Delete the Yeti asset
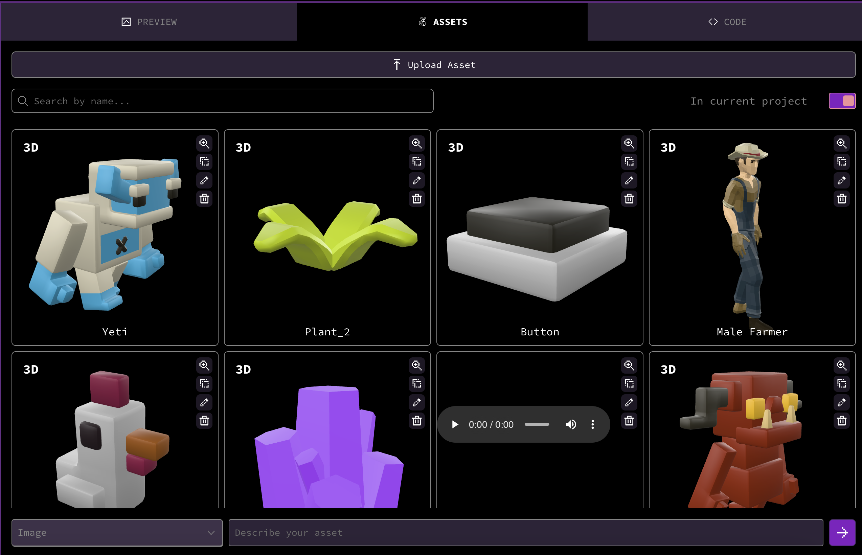The height and width of the screenshot is (555, 862). (x=204, y=199)
